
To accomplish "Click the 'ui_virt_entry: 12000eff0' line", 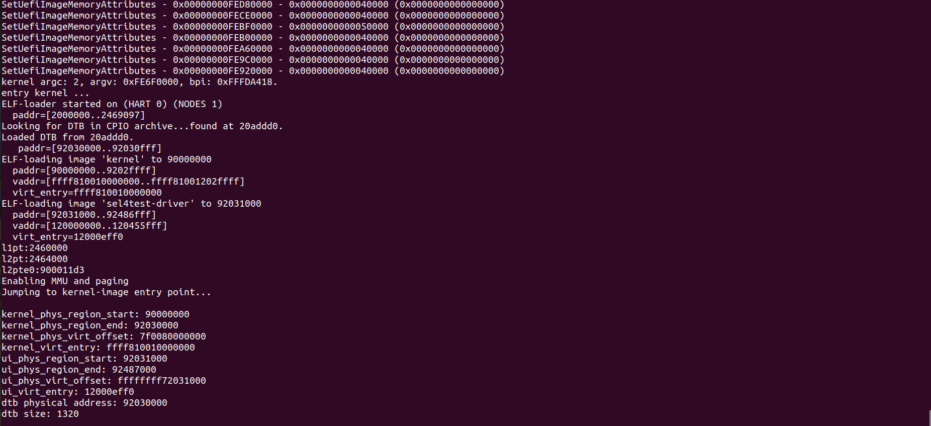I will point(68,392).
